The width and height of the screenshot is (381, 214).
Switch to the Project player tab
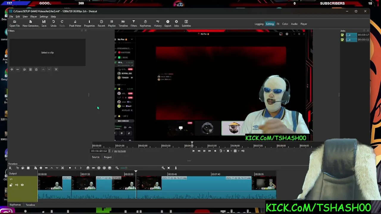tap(108, 157)
